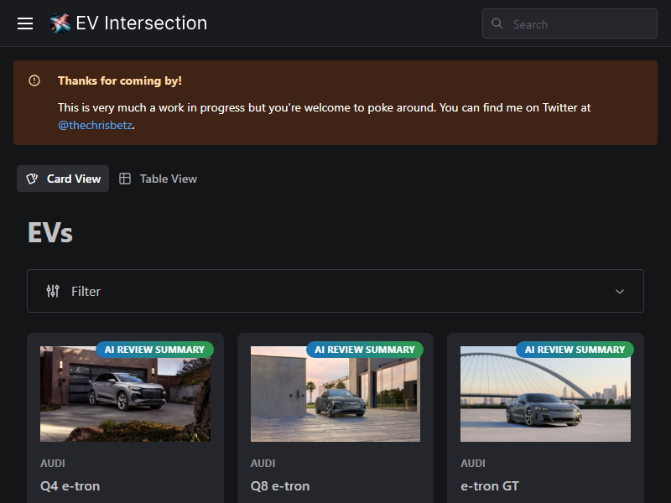Viewport: 671px width, 503px height.
Task: Open the Audi Q4 e-tron photo
Action: (125, 398)
